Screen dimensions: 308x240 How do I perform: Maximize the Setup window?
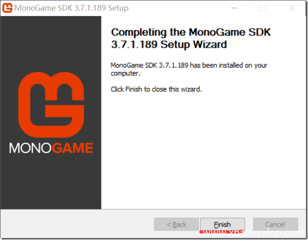(262, 8)
